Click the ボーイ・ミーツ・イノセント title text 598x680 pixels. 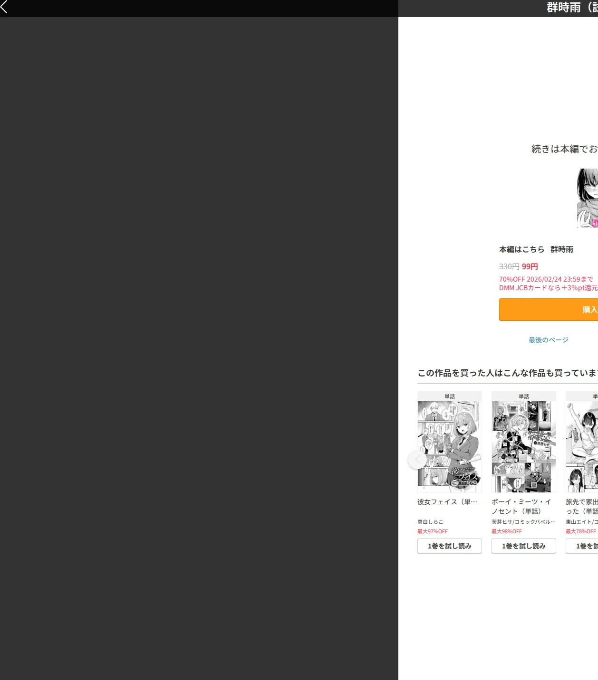coord(521,506)
